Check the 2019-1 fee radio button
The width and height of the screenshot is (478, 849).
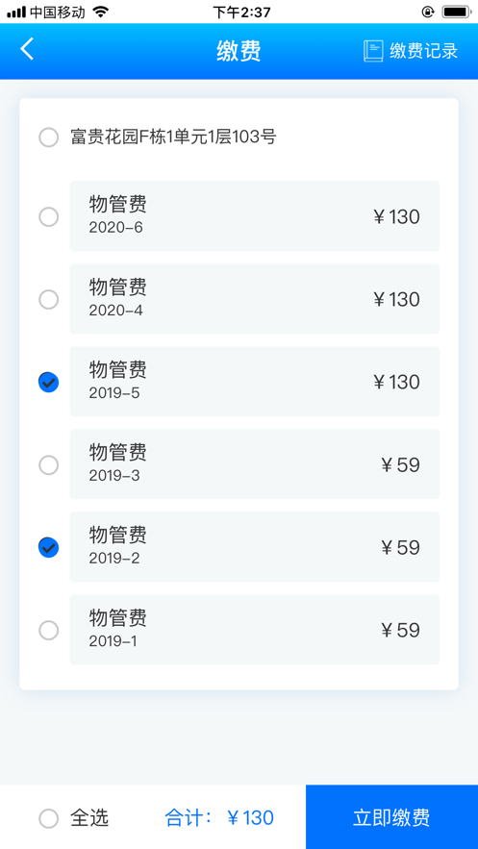(49, 630)
